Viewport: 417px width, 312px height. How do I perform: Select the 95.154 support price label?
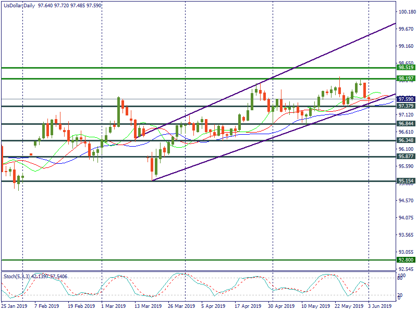406,181
